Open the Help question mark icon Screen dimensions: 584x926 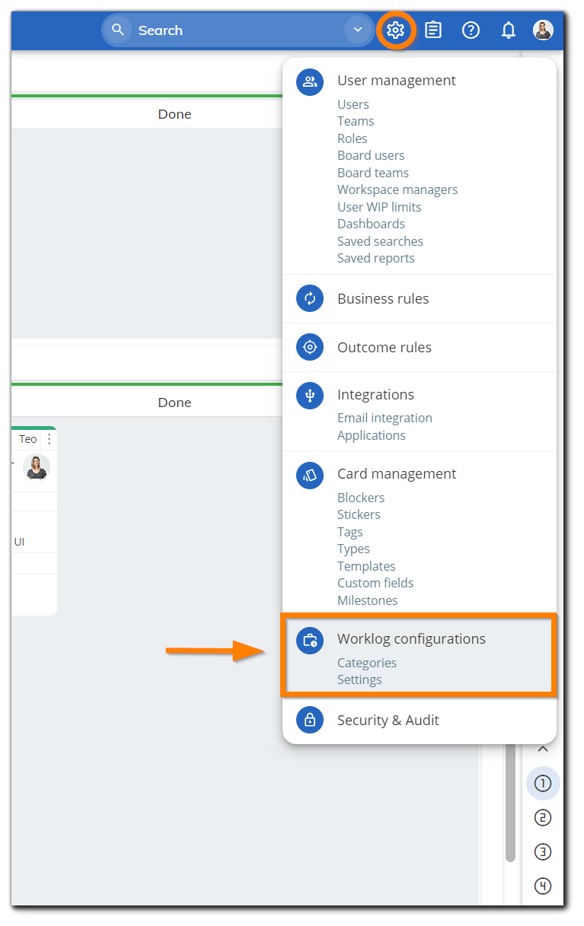pyautogui.click(x=471, y=30)
